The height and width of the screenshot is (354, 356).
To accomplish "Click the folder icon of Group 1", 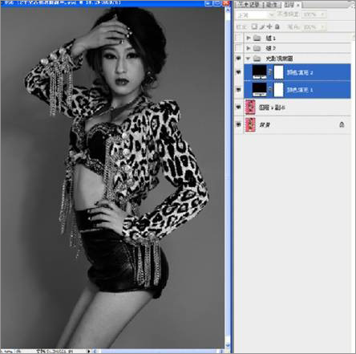I will (257, 38).
